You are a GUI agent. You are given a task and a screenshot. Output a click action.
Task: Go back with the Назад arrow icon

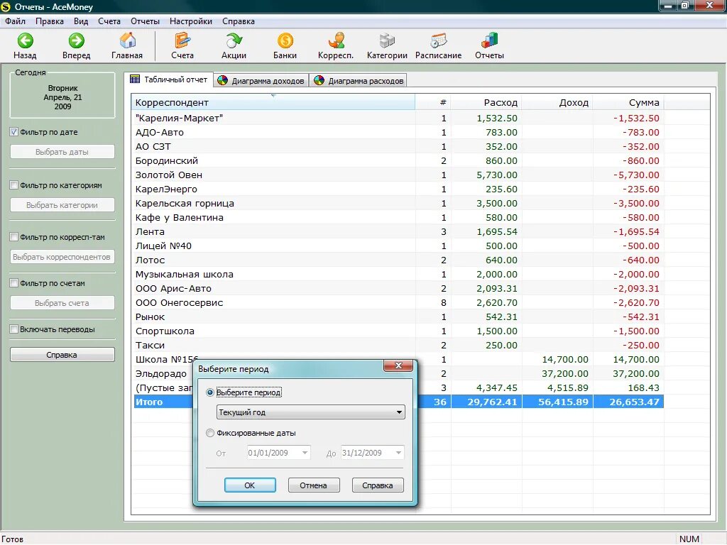point(25,40)
